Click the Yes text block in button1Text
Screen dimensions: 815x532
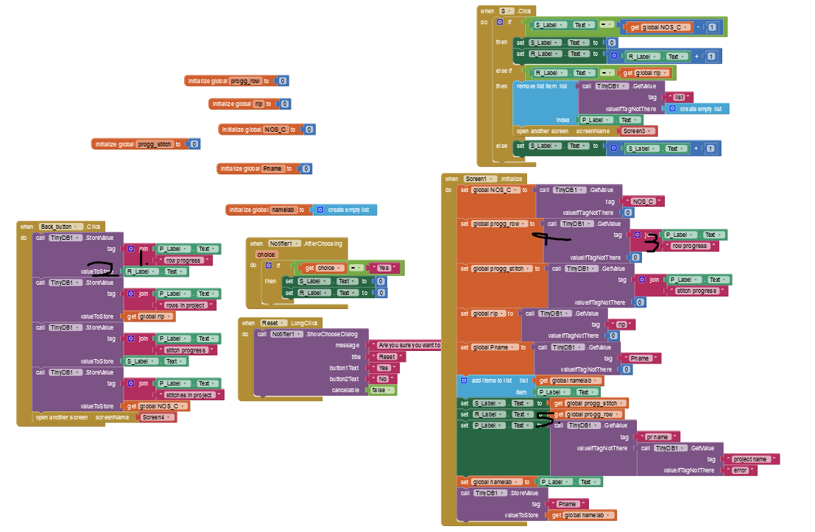click(384, 368)
